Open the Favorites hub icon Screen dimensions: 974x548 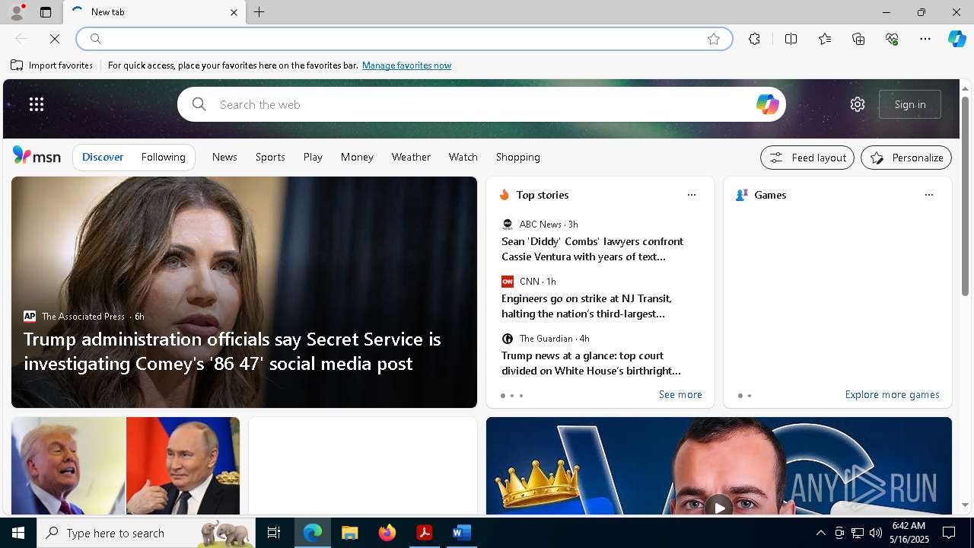pos(825,39)
